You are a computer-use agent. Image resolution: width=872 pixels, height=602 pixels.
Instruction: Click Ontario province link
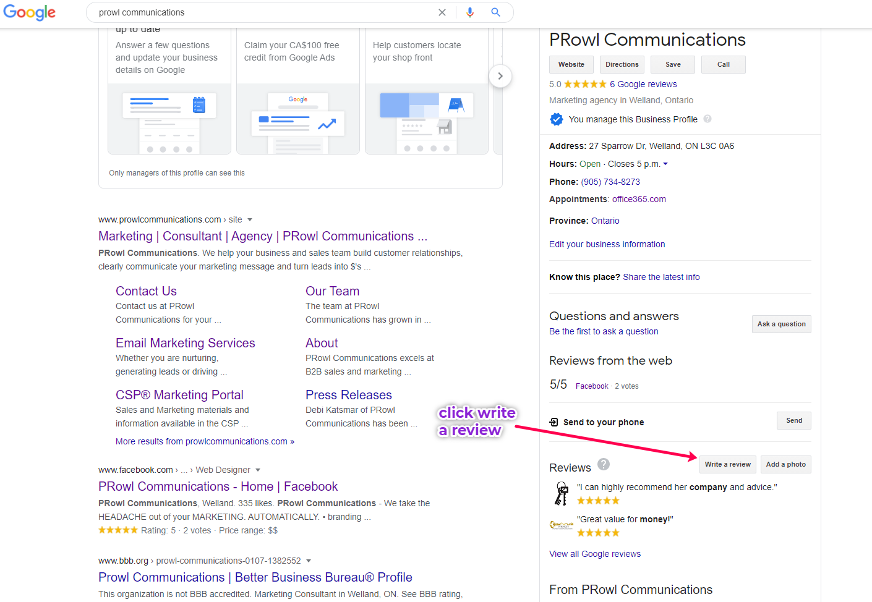(605, 221)
